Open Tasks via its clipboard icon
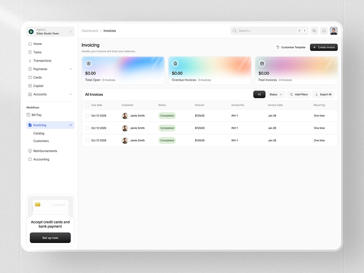This screenshot has width=364, height=273. point(30,52)
